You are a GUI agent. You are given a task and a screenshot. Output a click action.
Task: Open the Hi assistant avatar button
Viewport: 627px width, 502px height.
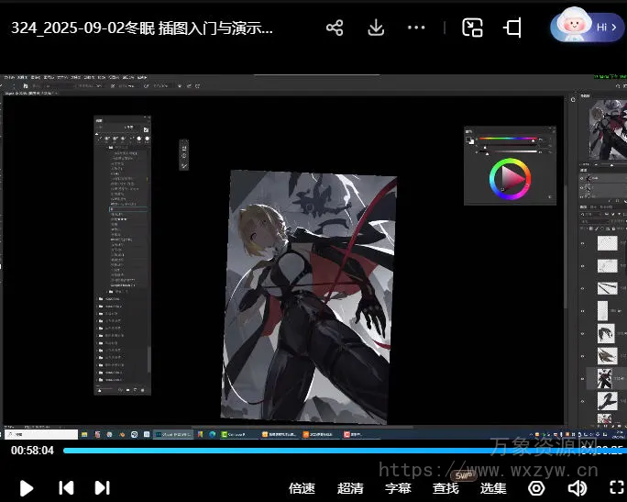[588, 28]
